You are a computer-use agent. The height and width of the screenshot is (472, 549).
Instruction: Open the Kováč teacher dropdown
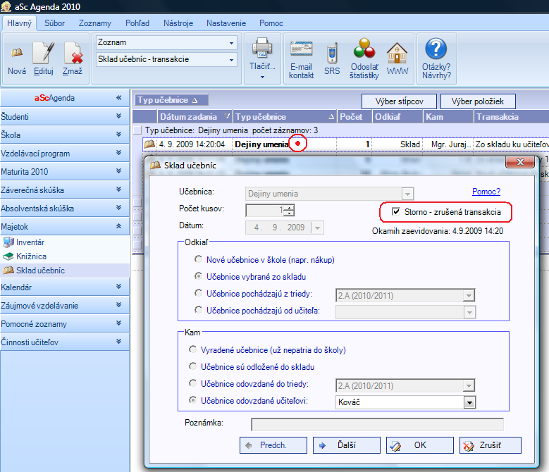[469, 402]
